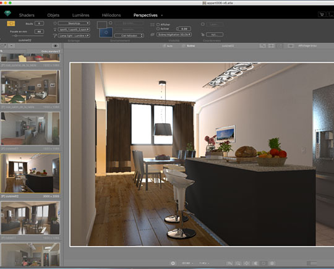The width and height of the screenshot is (334, 269).
Task: Click the coordinates axis icon
Action: (x=203, y=34)
